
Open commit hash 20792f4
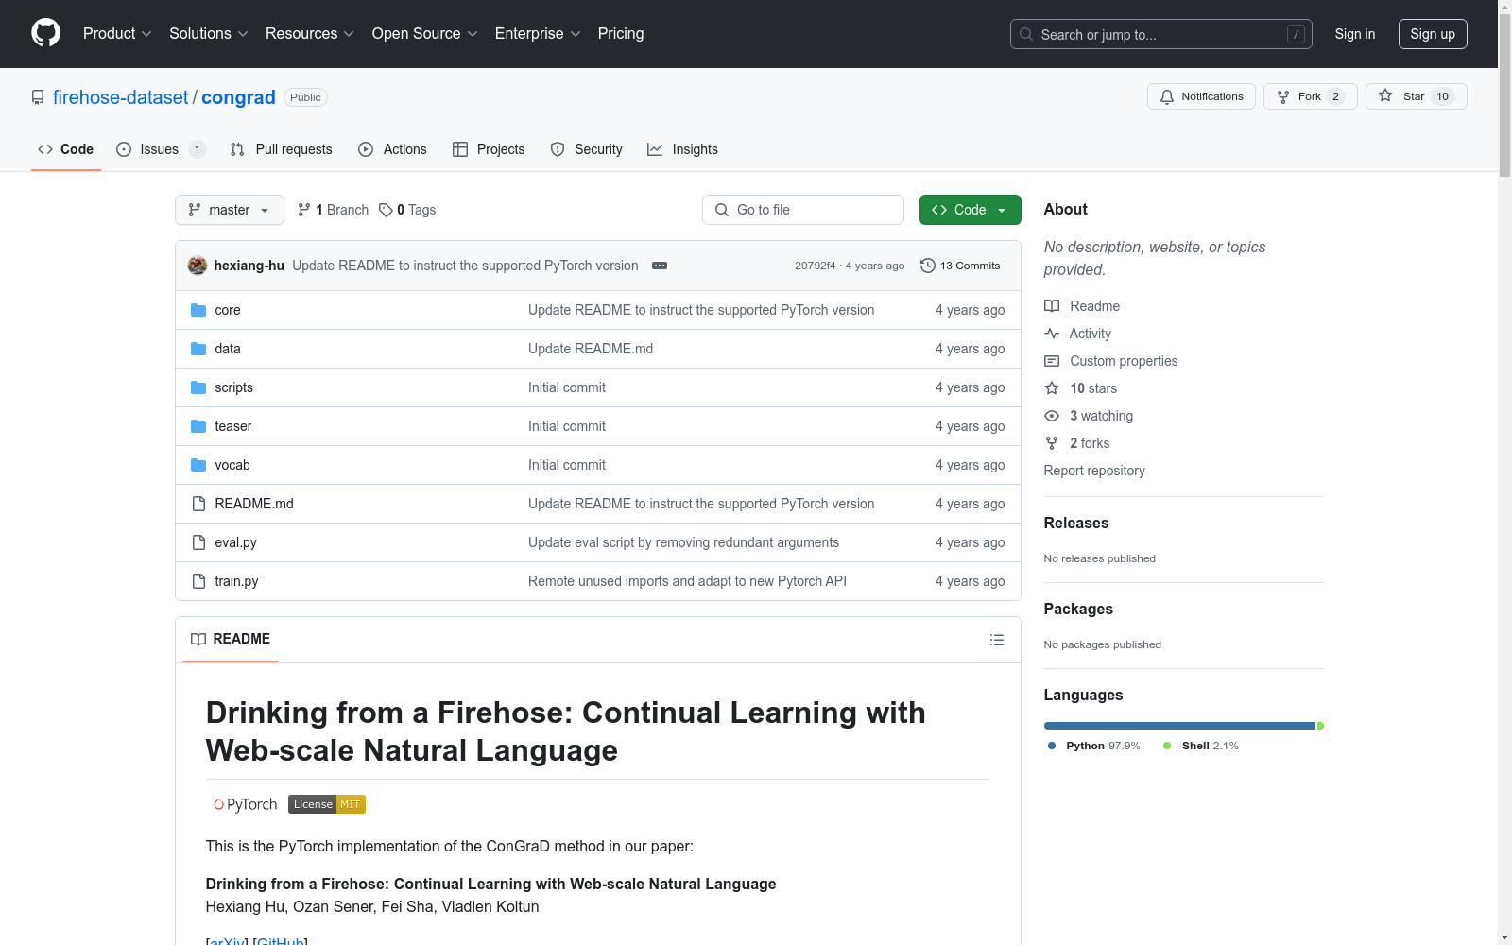[815, 266]
